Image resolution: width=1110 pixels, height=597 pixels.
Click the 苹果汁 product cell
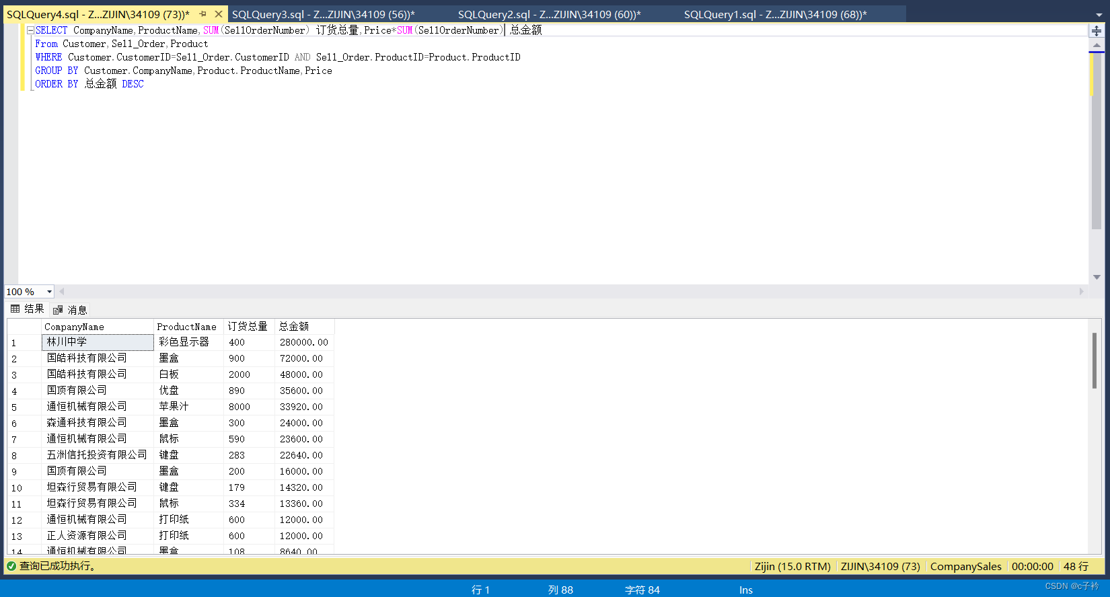coord(189,407)
